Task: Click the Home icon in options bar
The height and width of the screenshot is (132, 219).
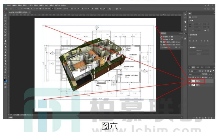Action: click(6, 9)
